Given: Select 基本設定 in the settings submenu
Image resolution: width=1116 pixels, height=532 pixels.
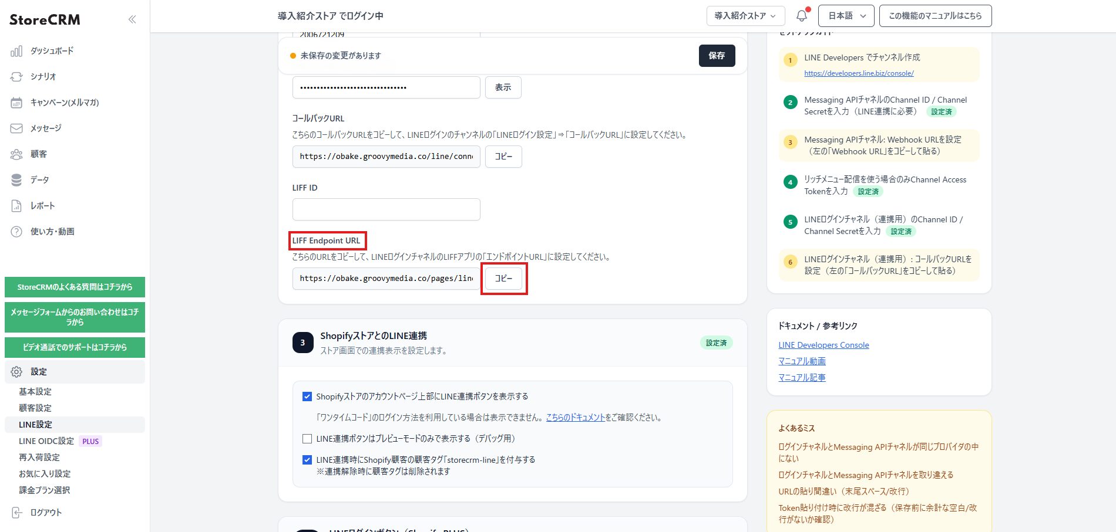Looking at the screenshot, I should 35,392.
